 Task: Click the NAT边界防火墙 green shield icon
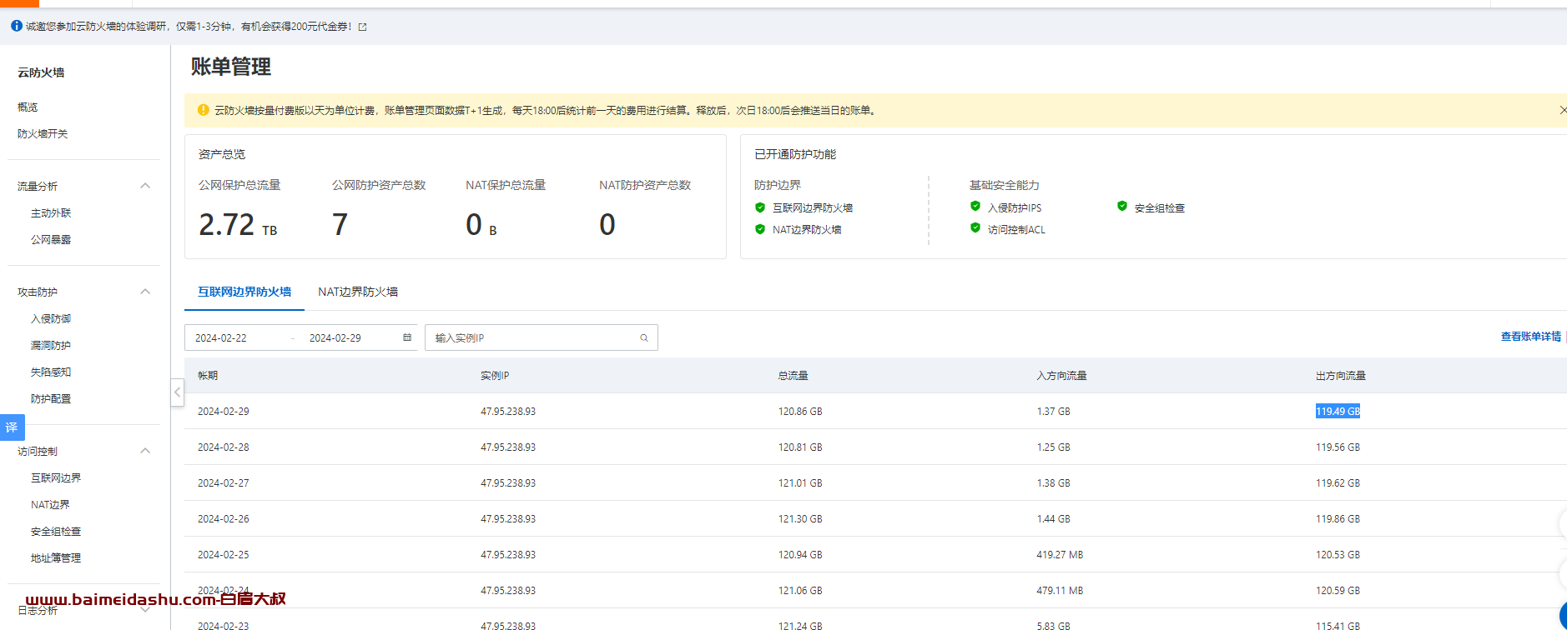pos(760,229)
